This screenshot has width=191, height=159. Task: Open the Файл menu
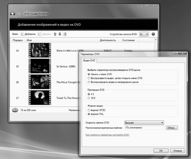pos(15,34)
